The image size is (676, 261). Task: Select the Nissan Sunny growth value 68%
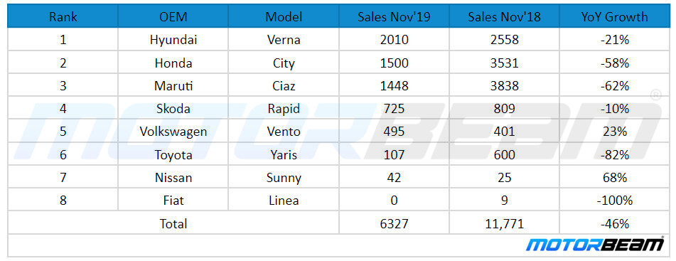click(x=614, y=177)
